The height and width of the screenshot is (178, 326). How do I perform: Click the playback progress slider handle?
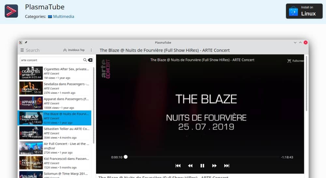click(126, 157)
